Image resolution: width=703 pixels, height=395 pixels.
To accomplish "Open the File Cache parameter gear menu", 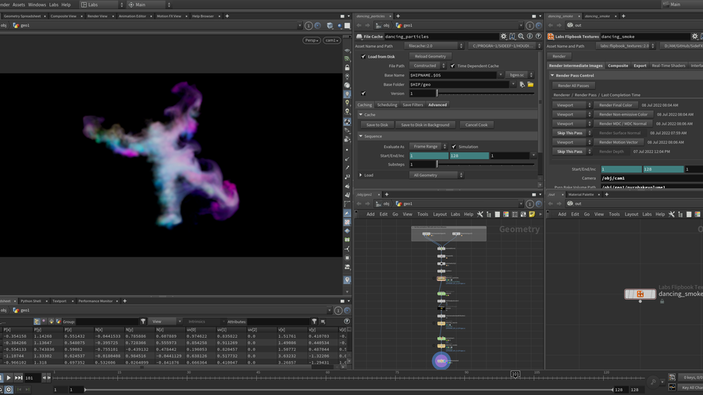I will pos(504,37).
